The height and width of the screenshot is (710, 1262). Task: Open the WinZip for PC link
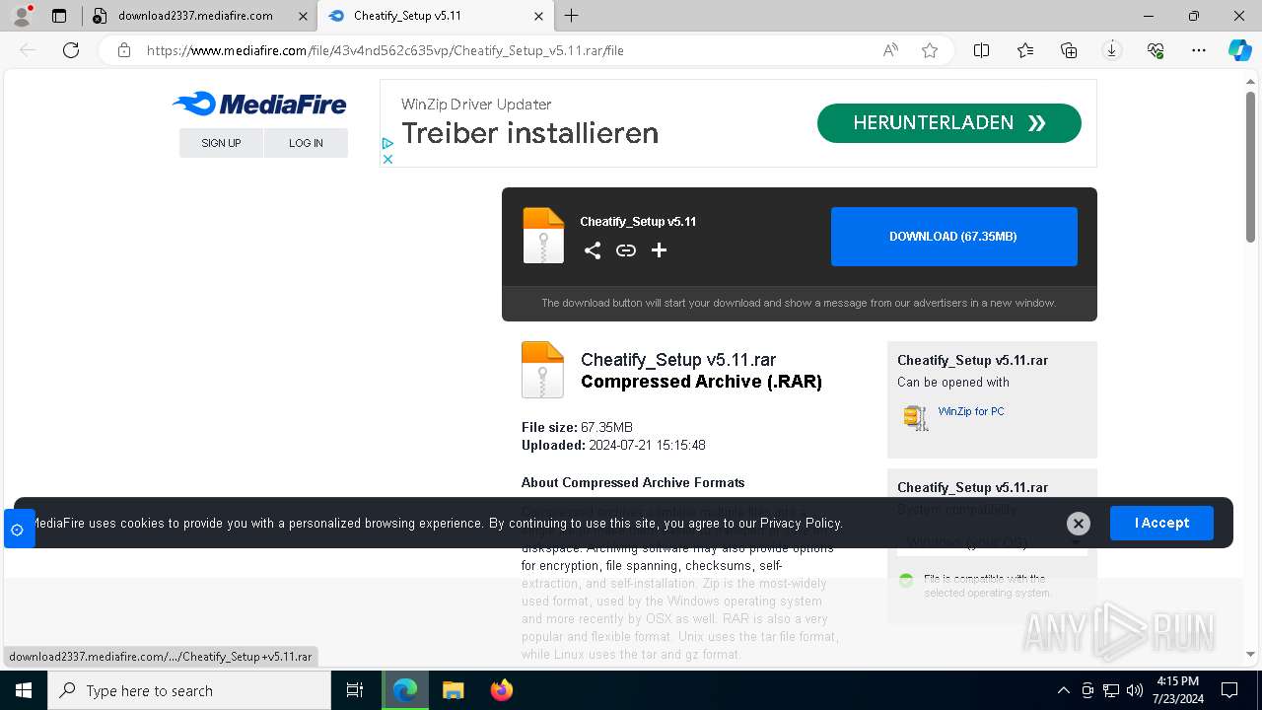tap(971, 411)
